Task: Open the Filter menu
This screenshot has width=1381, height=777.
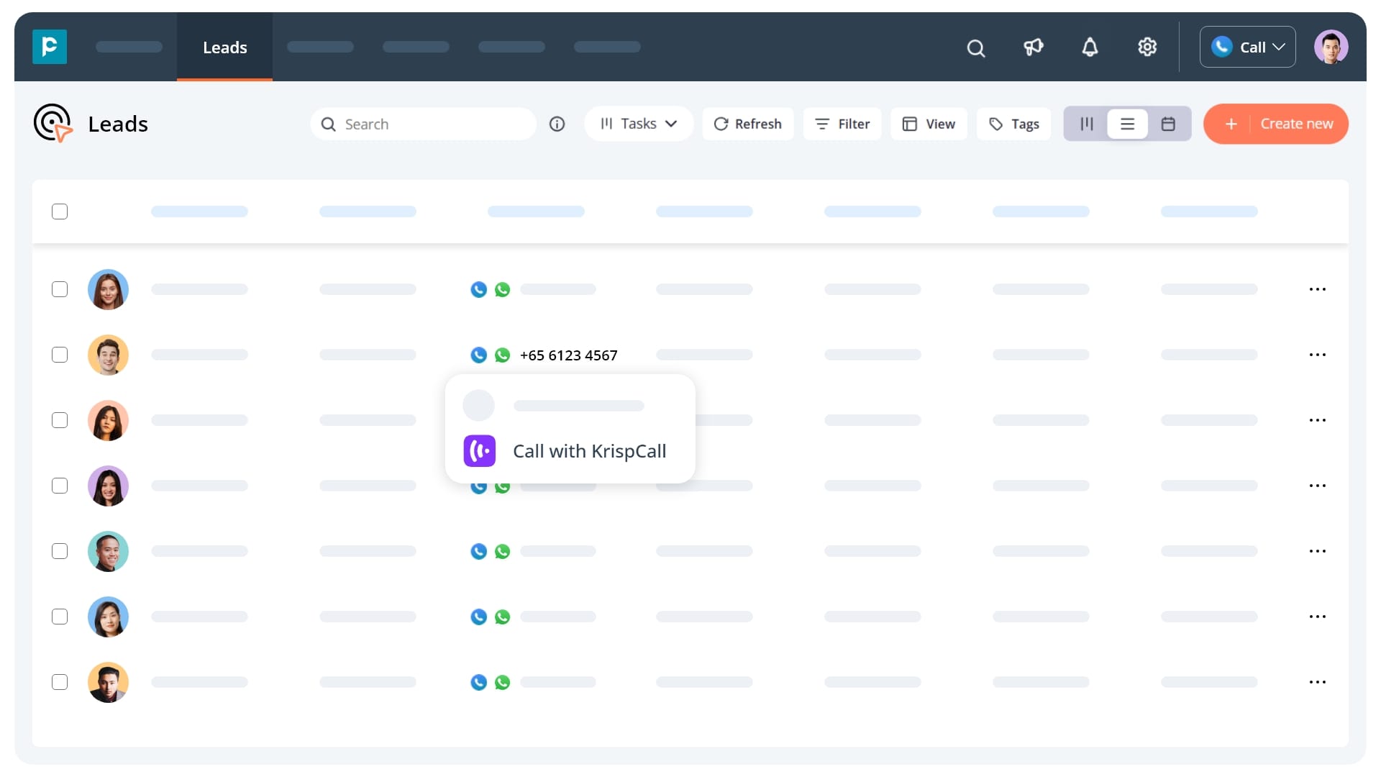Action: click(842, 124)
